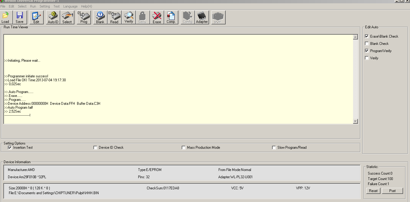This screenshot has width=410, height=202.
Task: Click the Config toolbar icon
Action: tap(188, 17)
